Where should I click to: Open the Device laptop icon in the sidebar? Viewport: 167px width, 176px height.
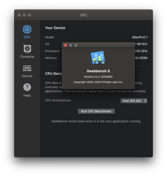click(27, 68)
